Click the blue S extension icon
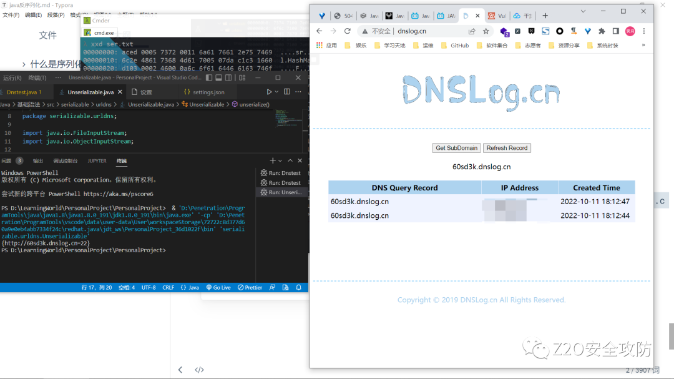674x379 pixels. (545, 31)
